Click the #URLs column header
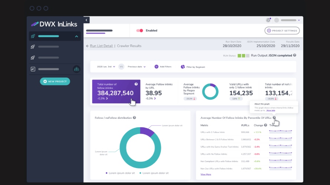 point(245,125)
